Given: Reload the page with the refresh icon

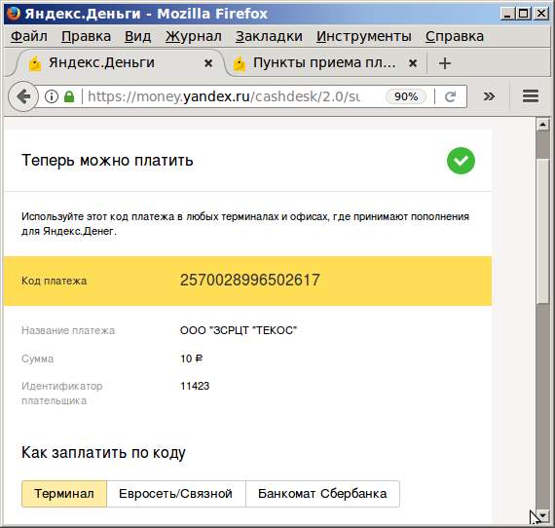Looking at the screenshot, I should click(x=450, y=96).
